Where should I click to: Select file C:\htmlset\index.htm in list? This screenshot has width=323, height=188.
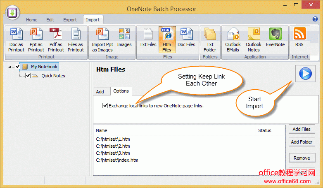coord(117,160)
